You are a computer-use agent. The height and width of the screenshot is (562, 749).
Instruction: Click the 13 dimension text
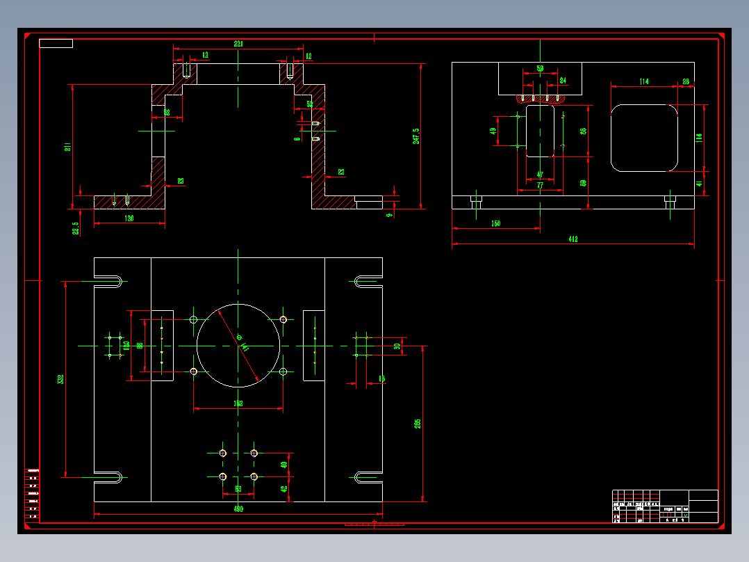tap(381, 379)
